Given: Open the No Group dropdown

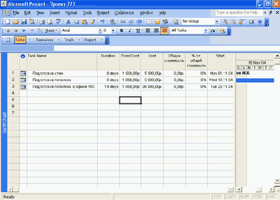Looking at the screenshot, I should pos(216,22).
